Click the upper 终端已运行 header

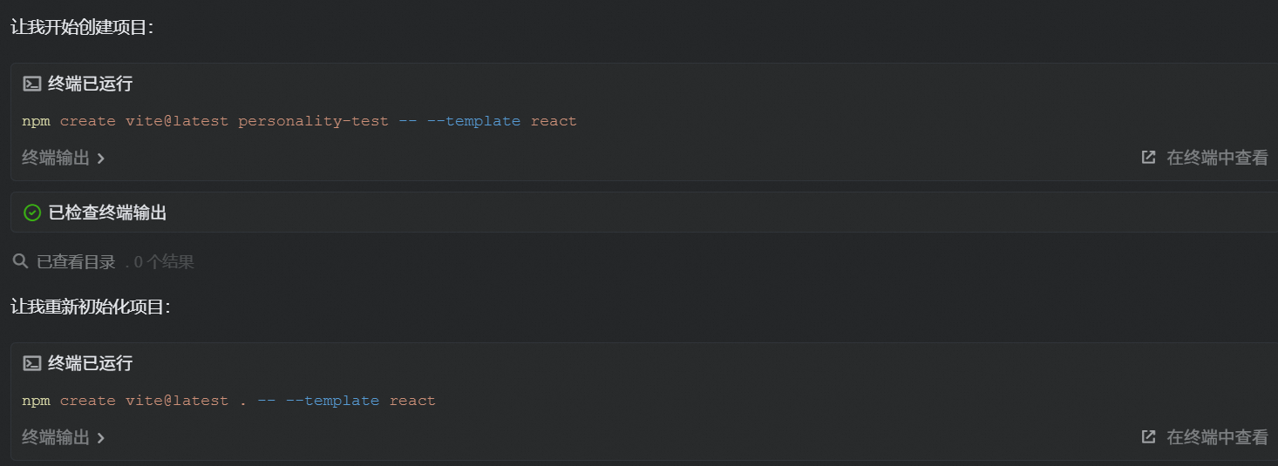(x=90, y=84)
